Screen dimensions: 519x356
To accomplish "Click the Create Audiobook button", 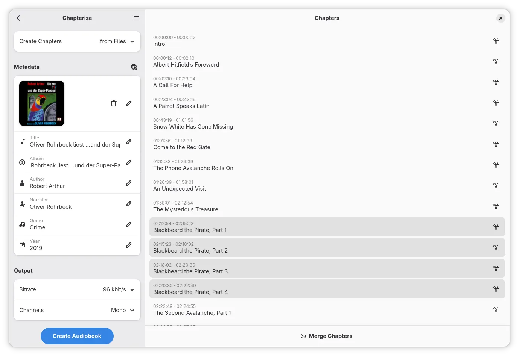I will click(77, 336).
